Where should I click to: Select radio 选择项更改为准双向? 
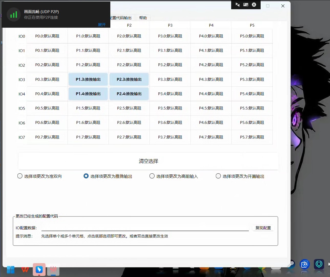(39, 176)
